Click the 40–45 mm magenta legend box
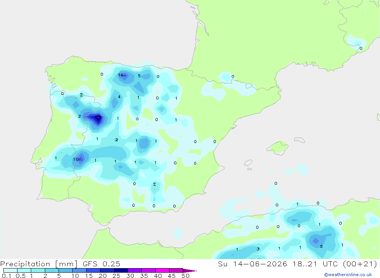Viewport: 380px width, 278px height. (x=162, y=270)
